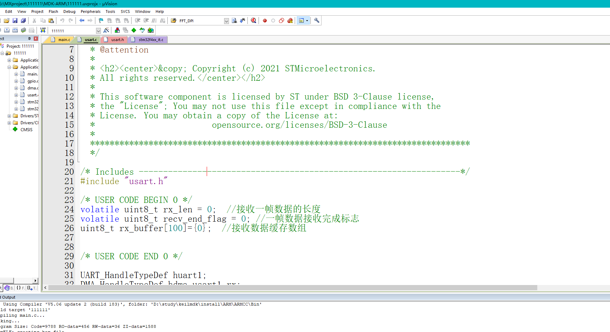The width and height of the screenshot is (610, 332).
Task: Start a debug session with the magnifier icon
Action: (253, 20)
